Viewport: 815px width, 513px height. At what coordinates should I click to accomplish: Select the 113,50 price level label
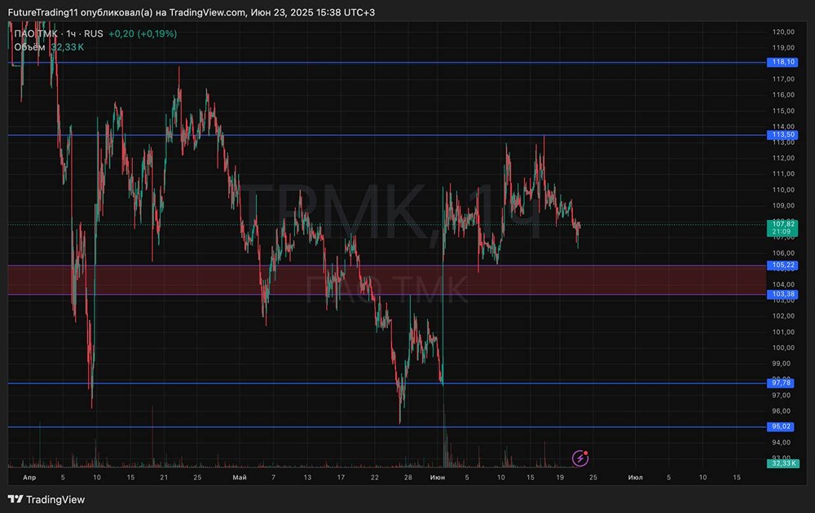tap(781, 135)
